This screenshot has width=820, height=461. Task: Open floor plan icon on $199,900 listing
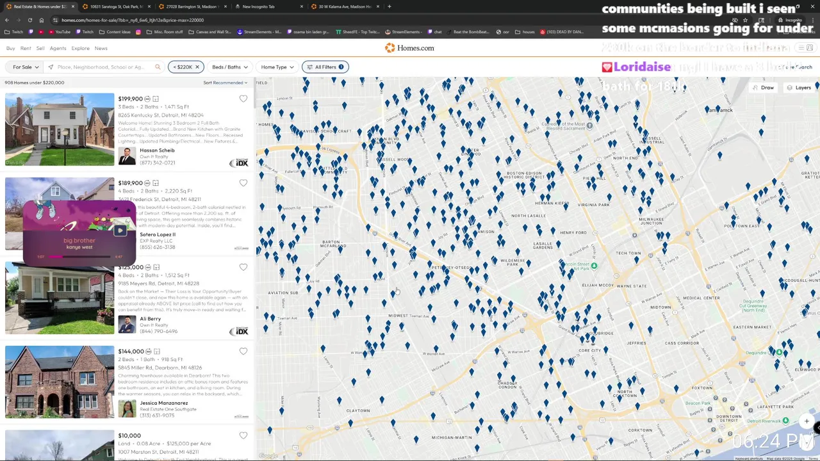155,99
